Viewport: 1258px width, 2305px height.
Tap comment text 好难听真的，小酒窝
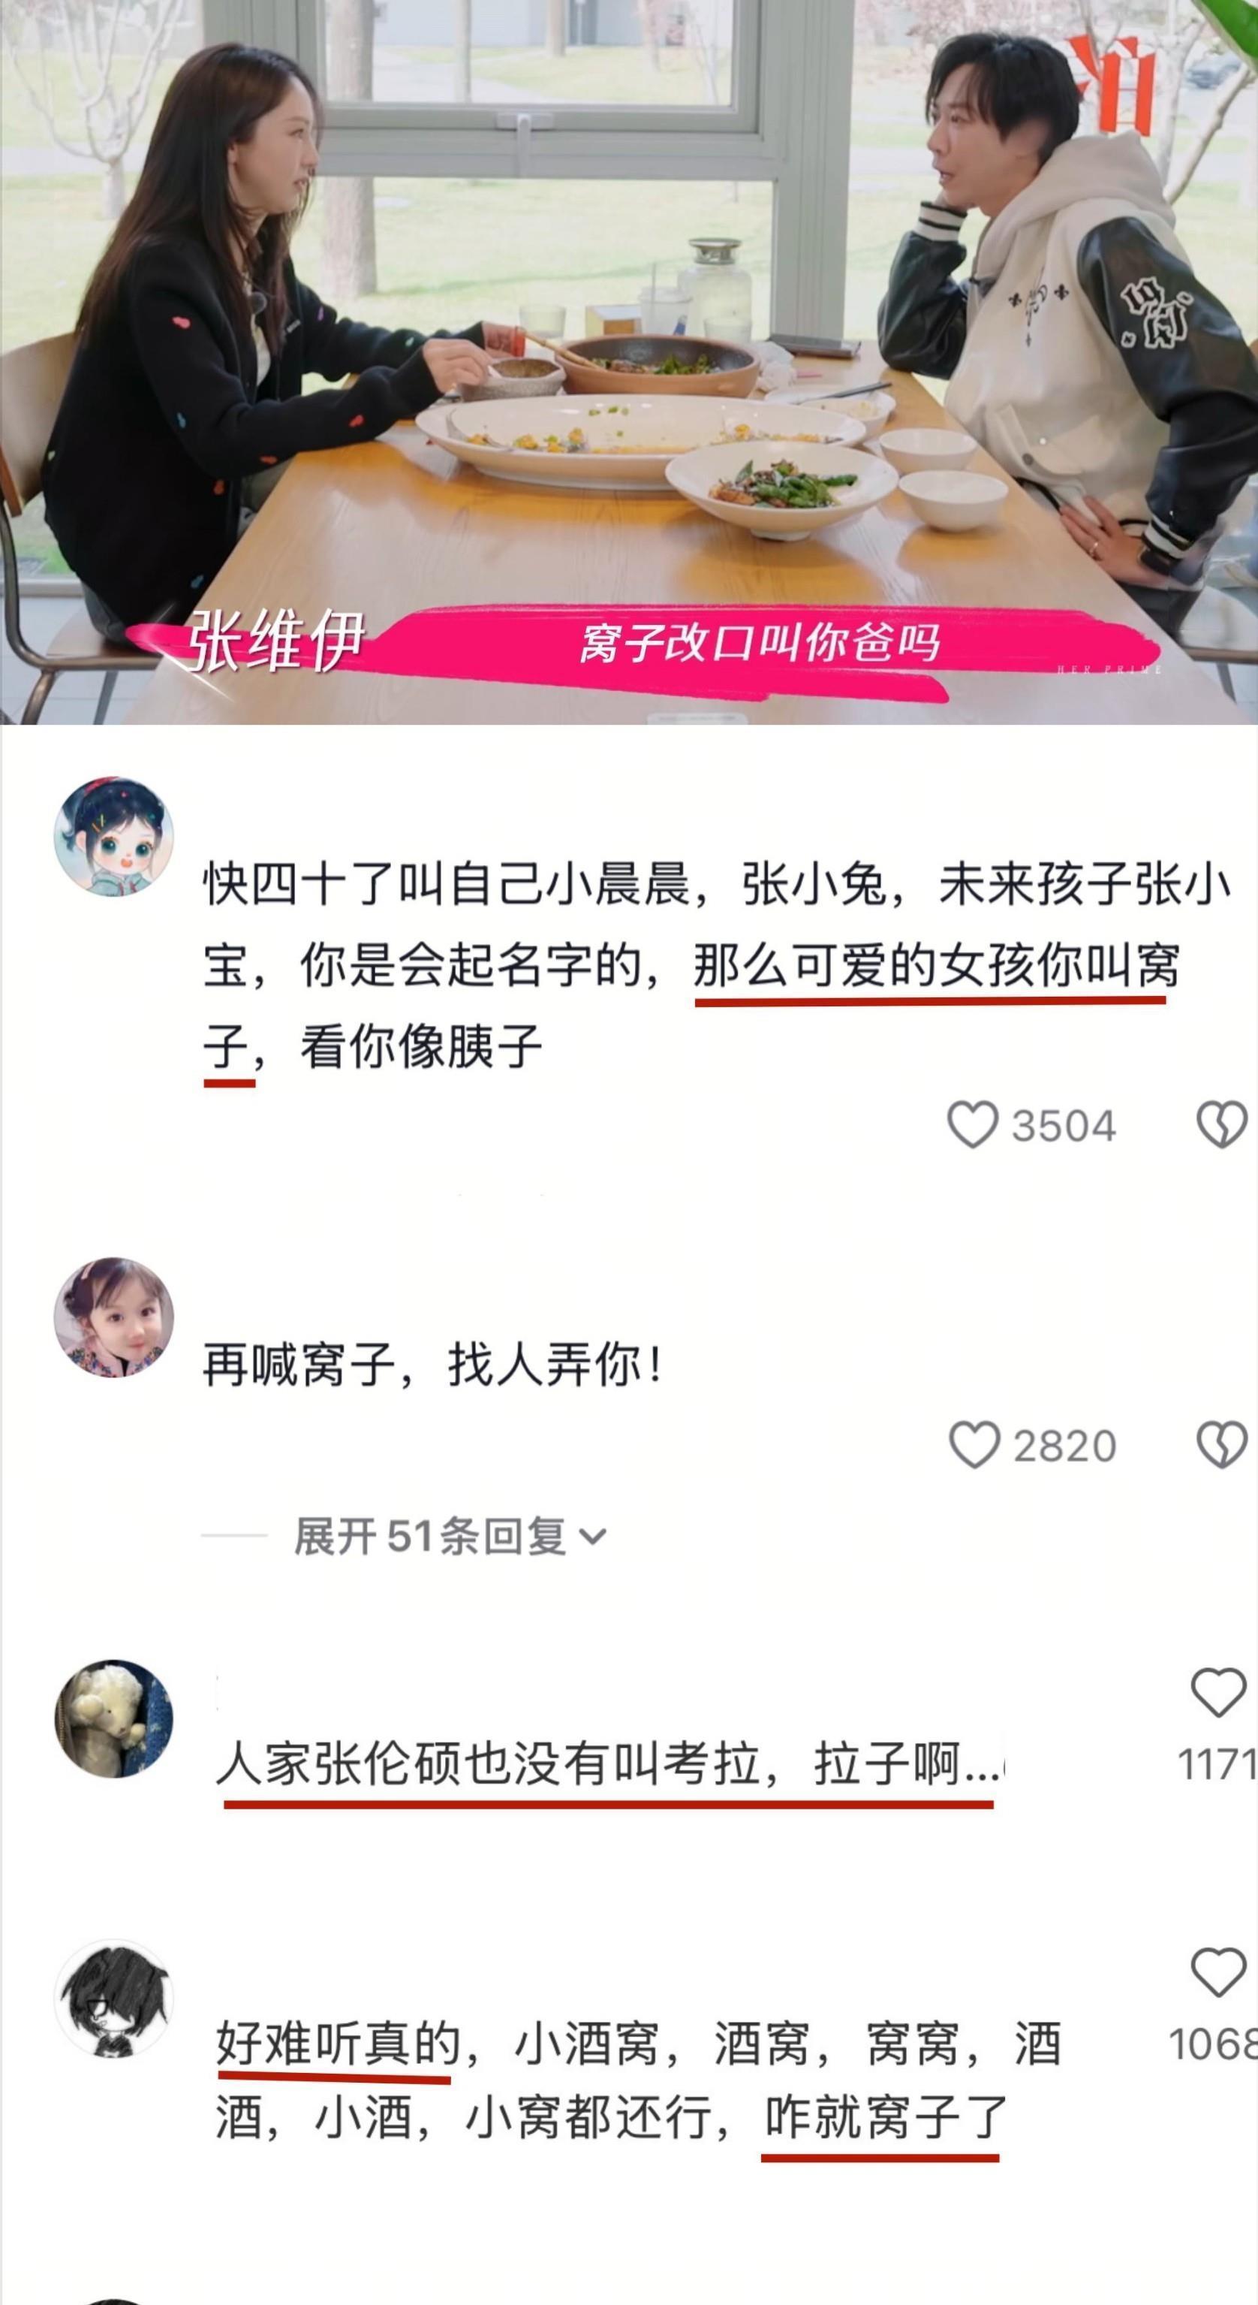[639, 2081]
